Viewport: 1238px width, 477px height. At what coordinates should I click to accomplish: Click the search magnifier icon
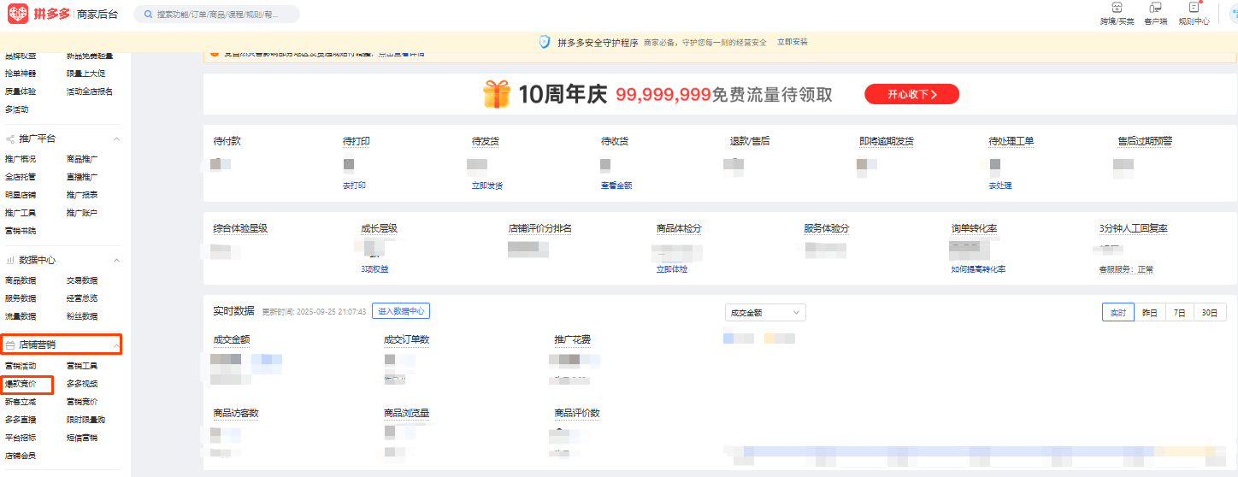(x=147, y=15)
